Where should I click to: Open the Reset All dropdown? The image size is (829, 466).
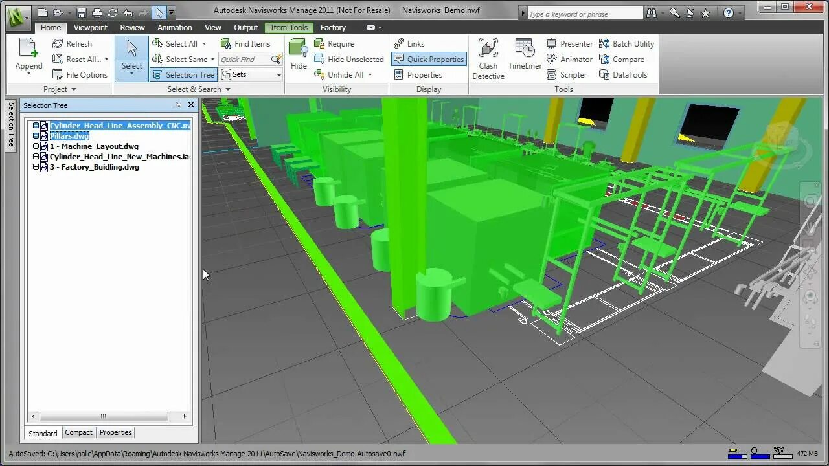(x=80, y=59)
